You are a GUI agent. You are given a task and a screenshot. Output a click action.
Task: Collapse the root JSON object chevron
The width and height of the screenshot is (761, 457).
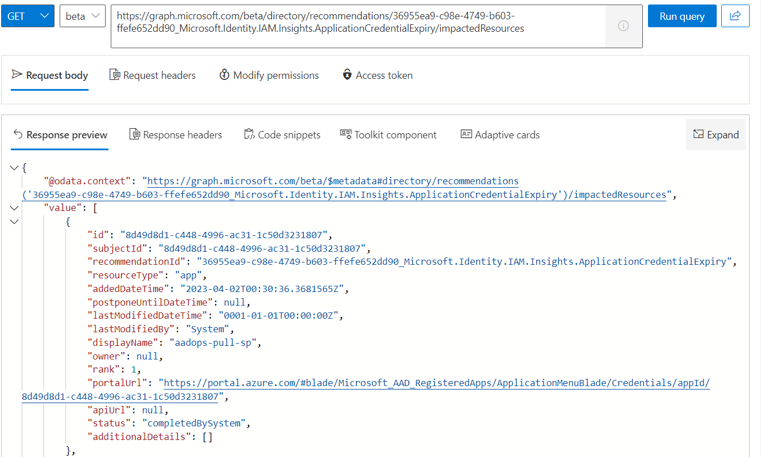[14, 168]
